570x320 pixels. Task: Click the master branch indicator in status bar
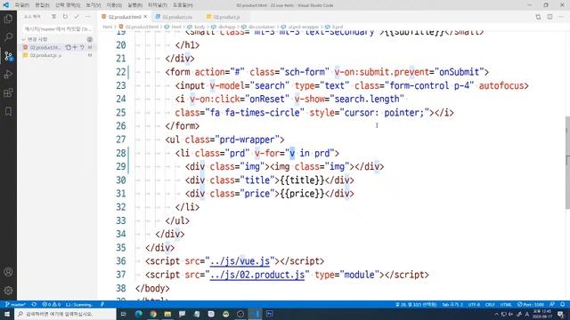click(15, 304)
